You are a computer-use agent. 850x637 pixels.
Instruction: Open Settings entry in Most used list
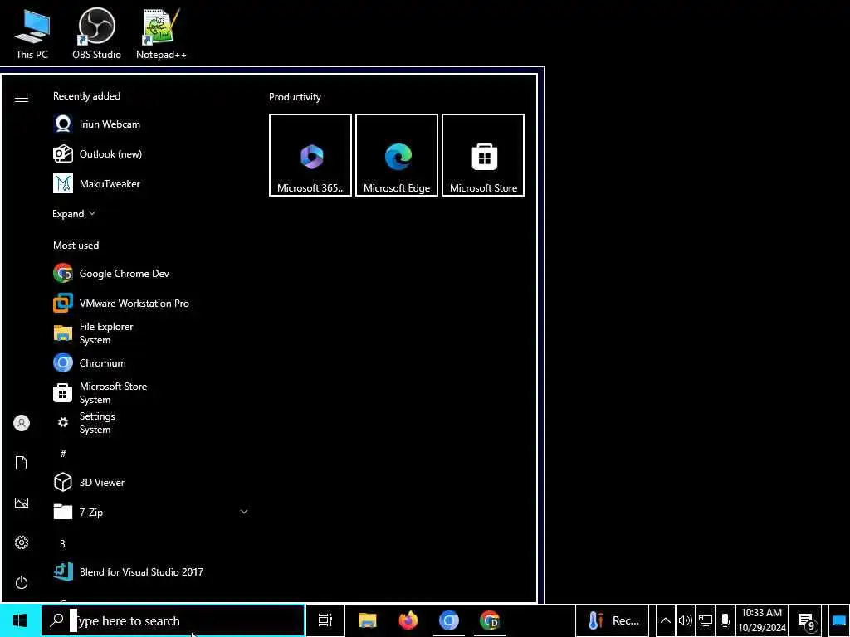pos(151,422)
